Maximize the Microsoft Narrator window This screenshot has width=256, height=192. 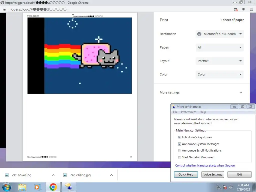click(x=242, y=106)
